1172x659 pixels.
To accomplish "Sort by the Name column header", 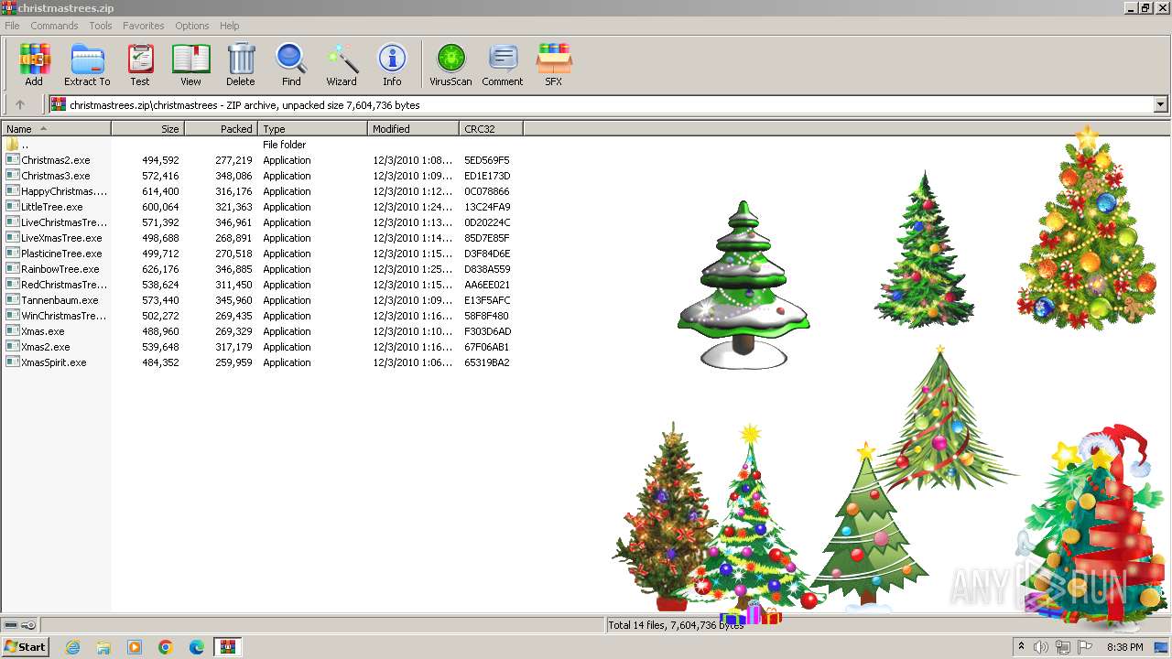I will point(56,129).
